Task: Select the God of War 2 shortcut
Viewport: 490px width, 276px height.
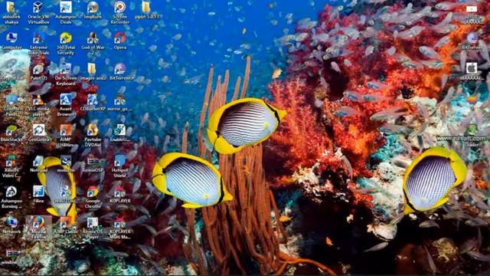Action: point(93,38)
